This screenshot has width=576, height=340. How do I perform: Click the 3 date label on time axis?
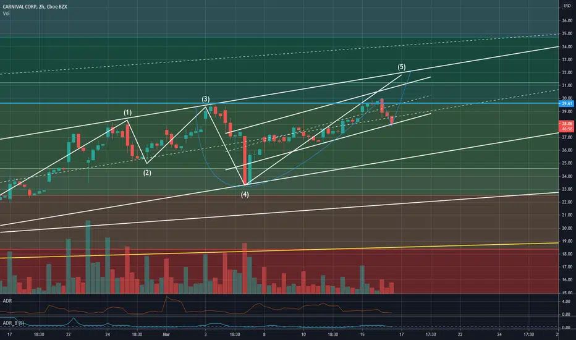pyautogui.click(x=205, y=334)
